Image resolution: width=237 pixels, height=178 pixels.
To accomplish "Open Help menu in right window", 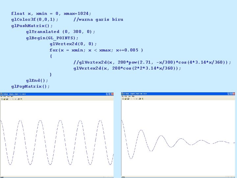I will pos(133,96).
